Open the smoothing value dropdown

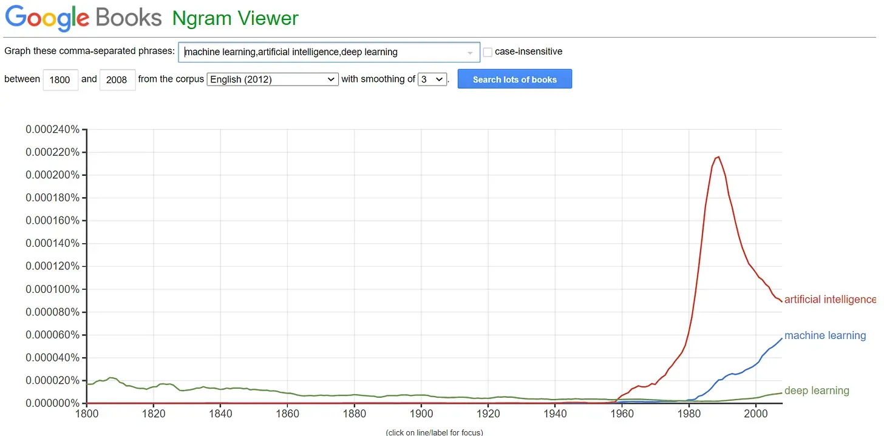point(432,79)
